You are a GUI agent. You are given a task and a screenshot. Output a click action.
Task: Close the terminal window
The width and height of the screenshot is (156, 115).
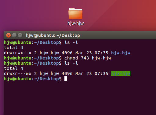8,35
